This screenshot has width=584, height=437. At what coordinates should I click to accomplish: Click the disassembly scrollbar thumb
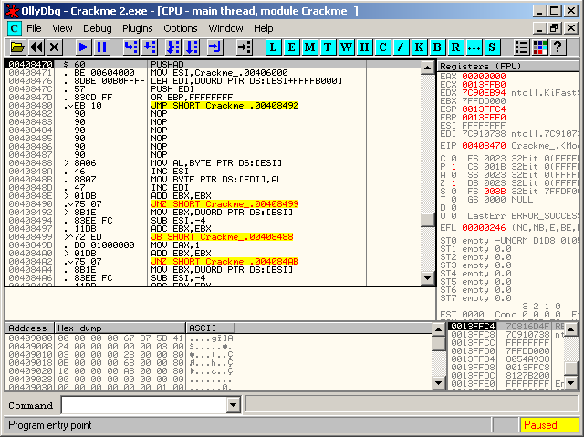click(427, 219)
